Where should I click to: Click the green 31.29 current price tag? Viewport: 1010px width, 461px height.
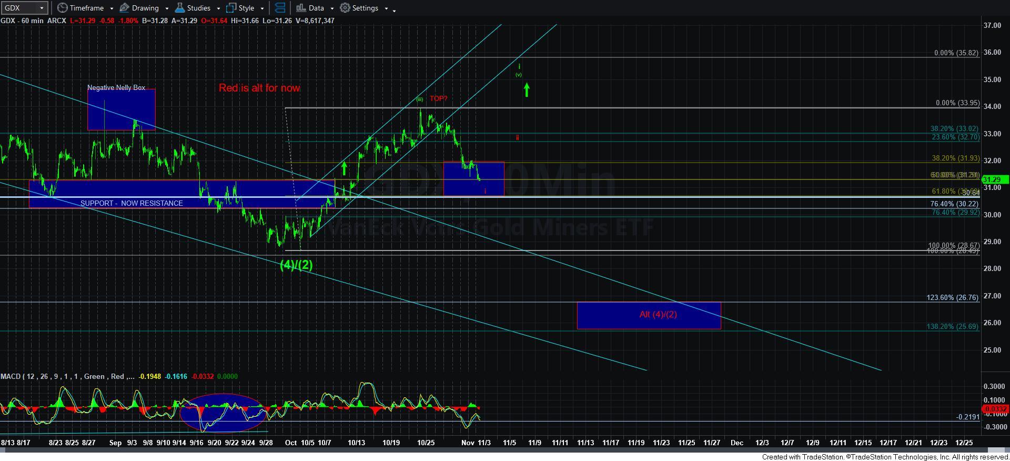[x=995, y=179]
